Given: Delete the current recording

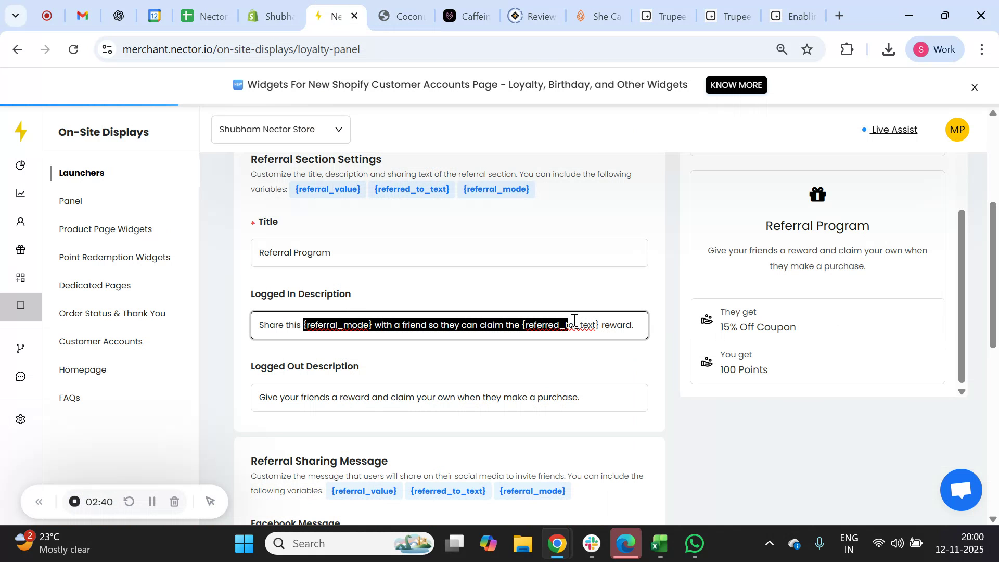Looking at the screenshot, I should click(x=175, y=501).
